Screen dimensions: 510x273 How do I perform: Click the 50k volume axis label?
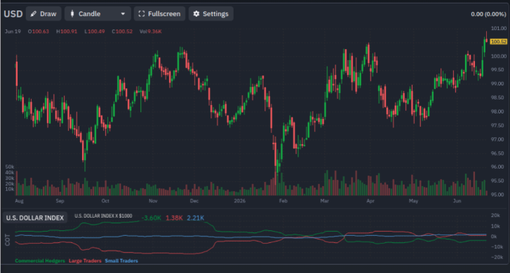click(x=10, y=167)
